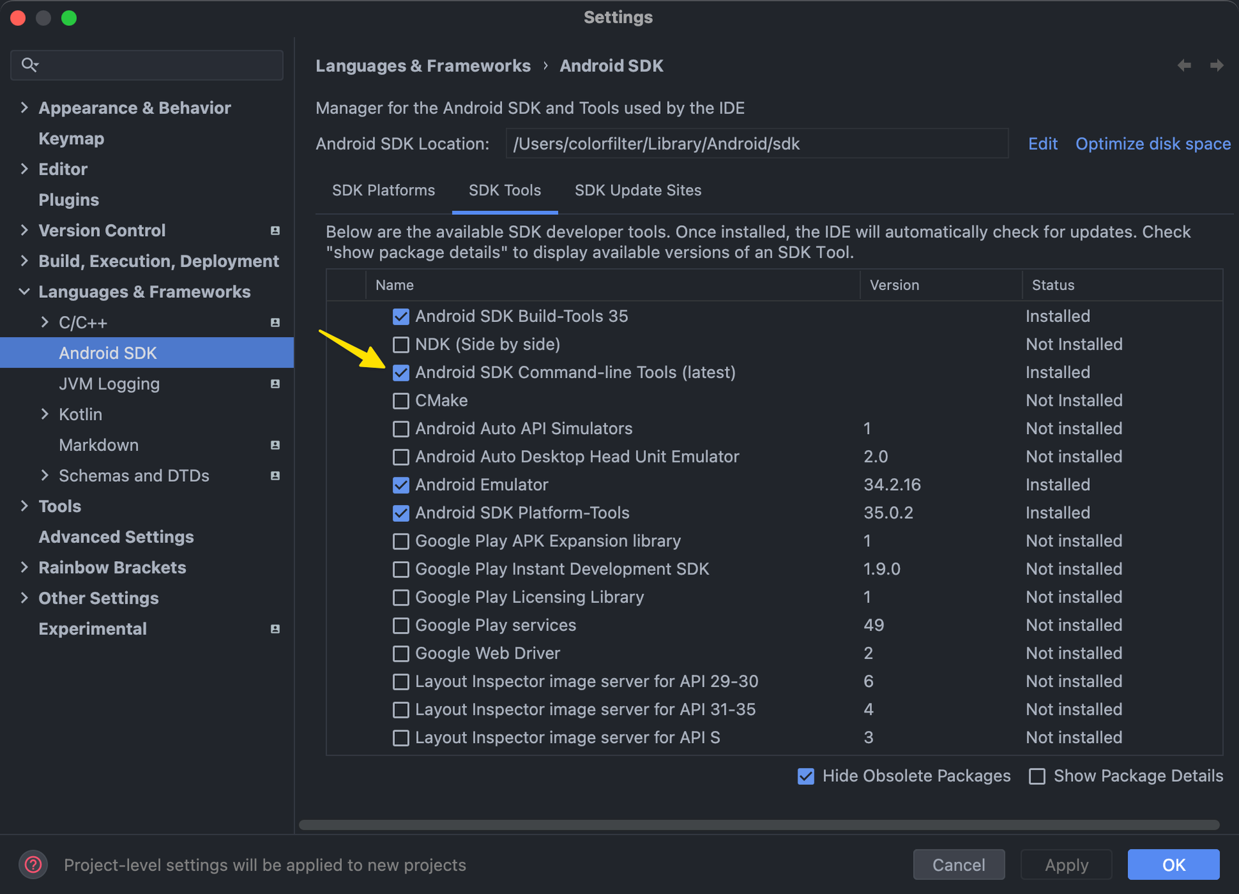Click the Optimize disk space link
This screenshot has height=894, width=1239.
pyautogui.click(x=1153, y=144)
